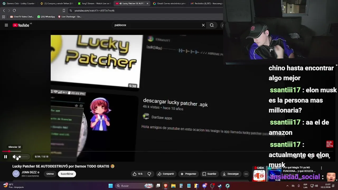This screenshot has height=190, width=338.
Task: Save the video with Guardar
Action: coord(209,174)
